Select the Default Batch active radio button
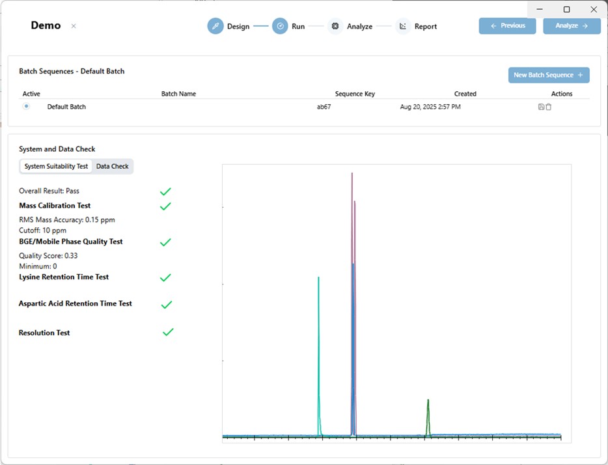Image resolution: width=608 pixels, height=465 pixels. tap(26, 106)
